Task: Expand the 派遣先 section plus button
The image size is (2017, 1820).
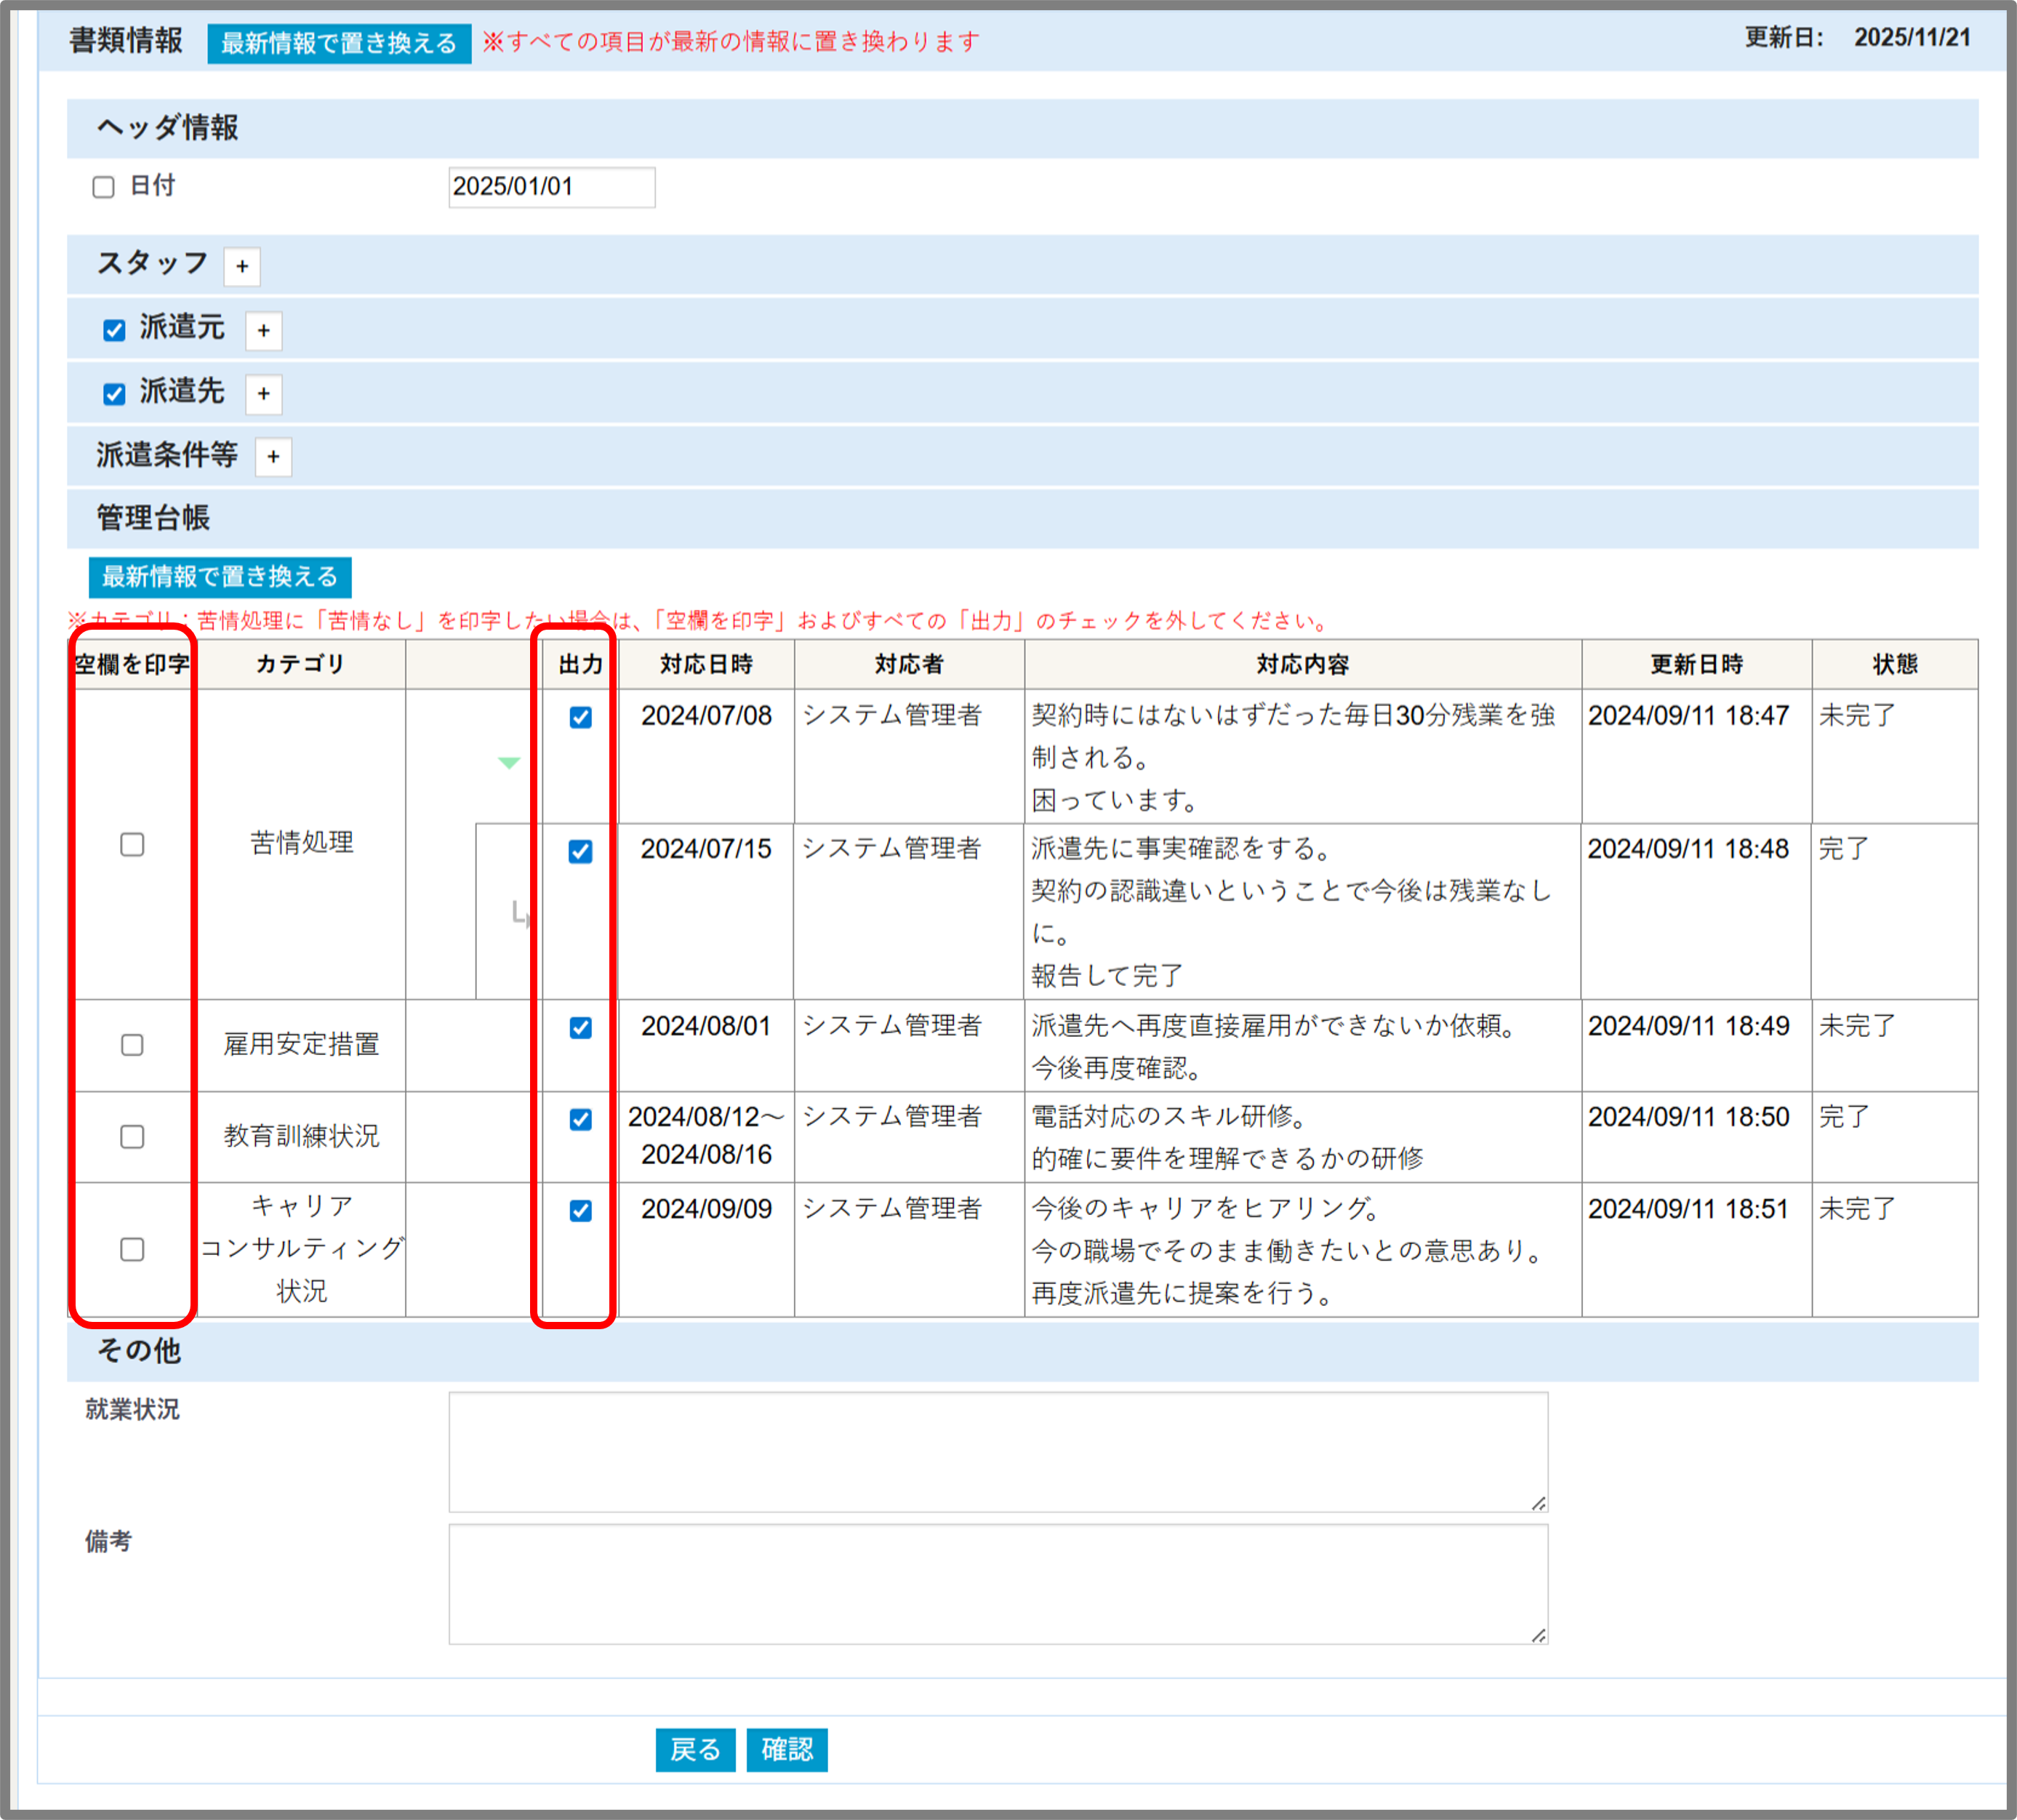Action: 264,394
